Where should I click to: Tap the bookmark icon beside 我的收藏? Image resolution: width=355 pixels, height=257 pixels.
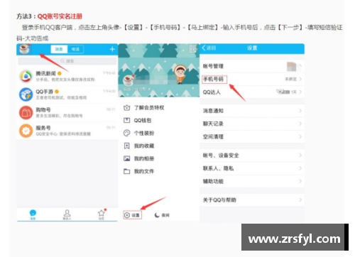[127, 146]
